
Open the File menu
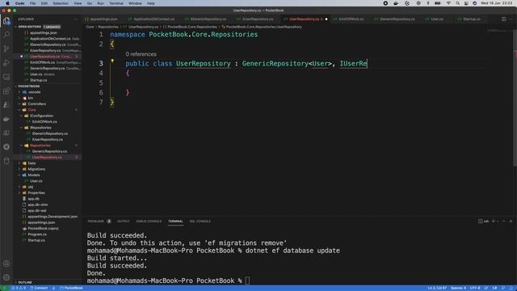pos(32,3)
